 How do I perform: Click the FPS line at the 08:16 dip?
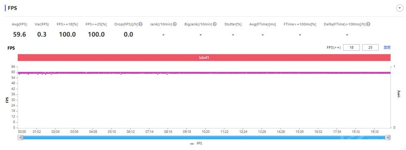(167, 74)
